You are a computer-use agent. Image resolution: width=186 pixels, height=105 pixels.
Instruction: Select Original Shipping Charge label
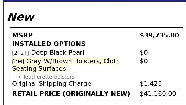pyautogui.click(x=52, y=84)
